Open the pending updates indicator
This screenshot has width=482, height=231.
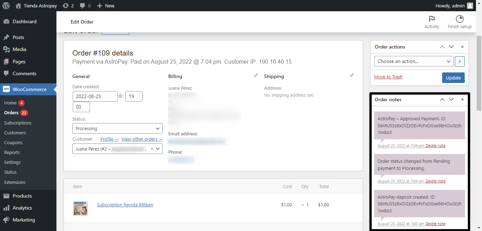68,6
